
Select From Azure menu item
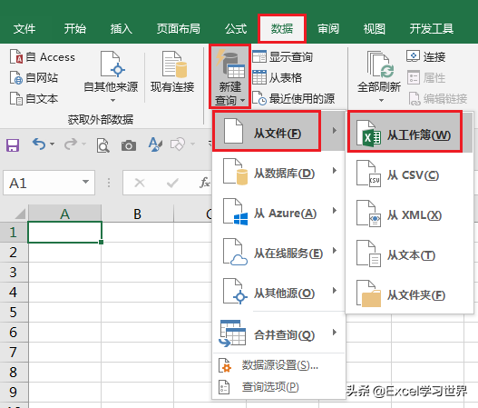point(278,213)
